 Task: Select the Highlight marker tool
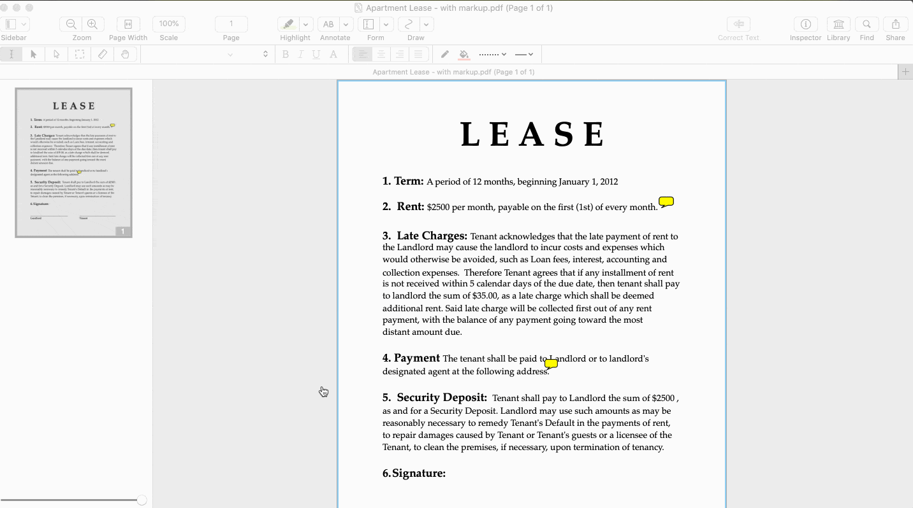288,24
